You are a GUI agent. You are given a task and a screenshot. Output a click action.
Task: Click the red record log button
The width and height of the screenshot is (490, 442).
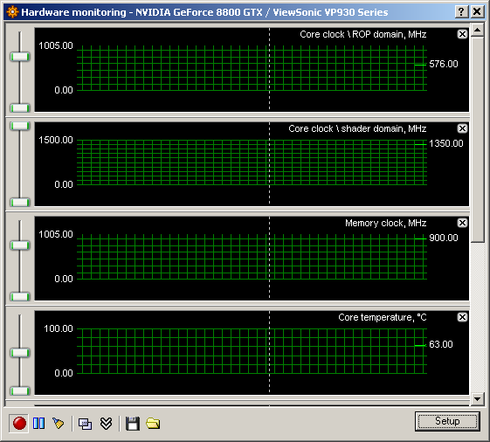[19, 424]
